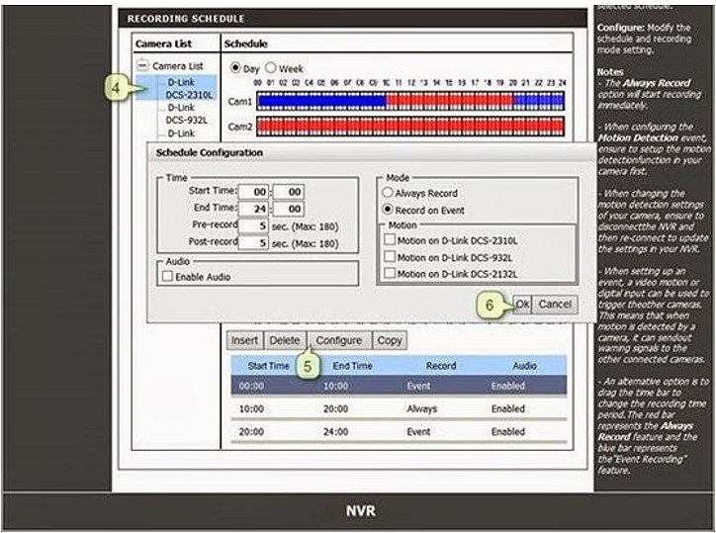Check Motion on D-Link DCS-2132L
This screenshot has width=716, height=533.
click(389, 273)
